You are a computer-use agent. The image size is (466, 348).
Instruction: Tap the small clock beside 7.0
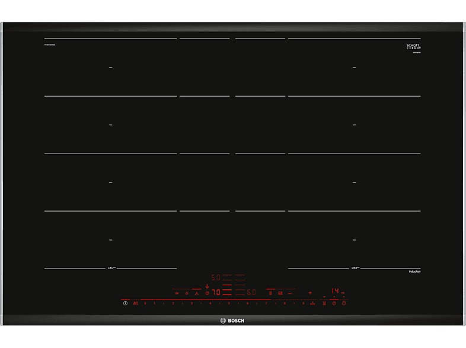click(x=207, y=293)
